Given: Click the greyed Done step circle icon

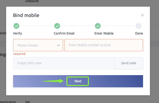Looking at the screenshot, I should point(138,26).
